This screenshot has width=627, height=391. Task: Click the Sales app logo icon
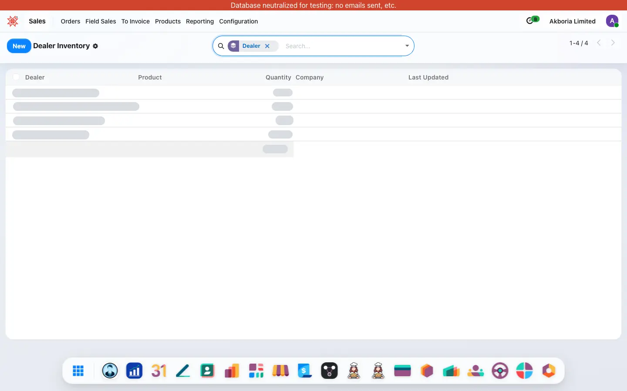(x=13, y=21)
